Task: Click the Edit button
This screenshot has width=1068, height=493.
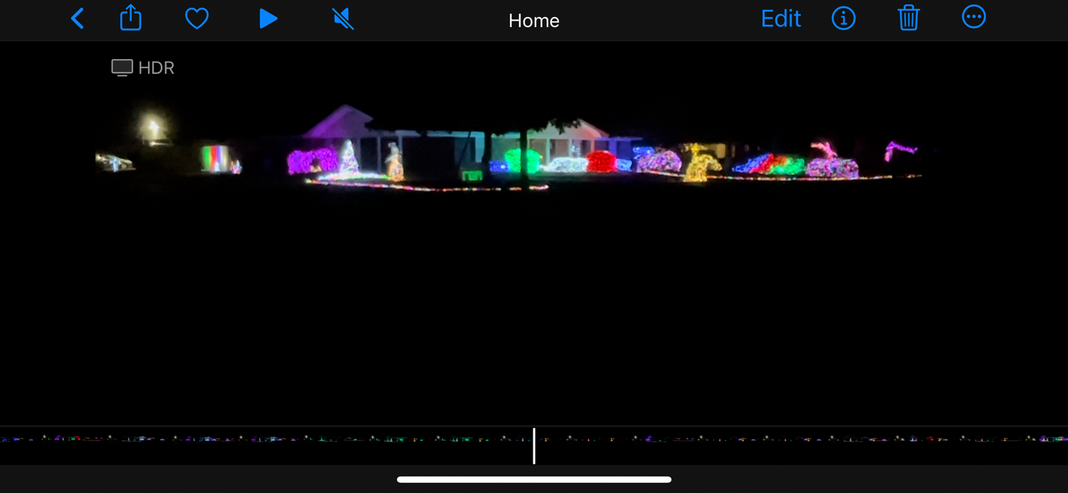Action: point(781,18)
